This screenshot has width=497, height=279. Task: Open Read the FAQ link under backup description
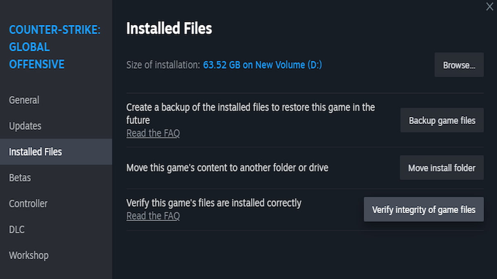[153, 133]
